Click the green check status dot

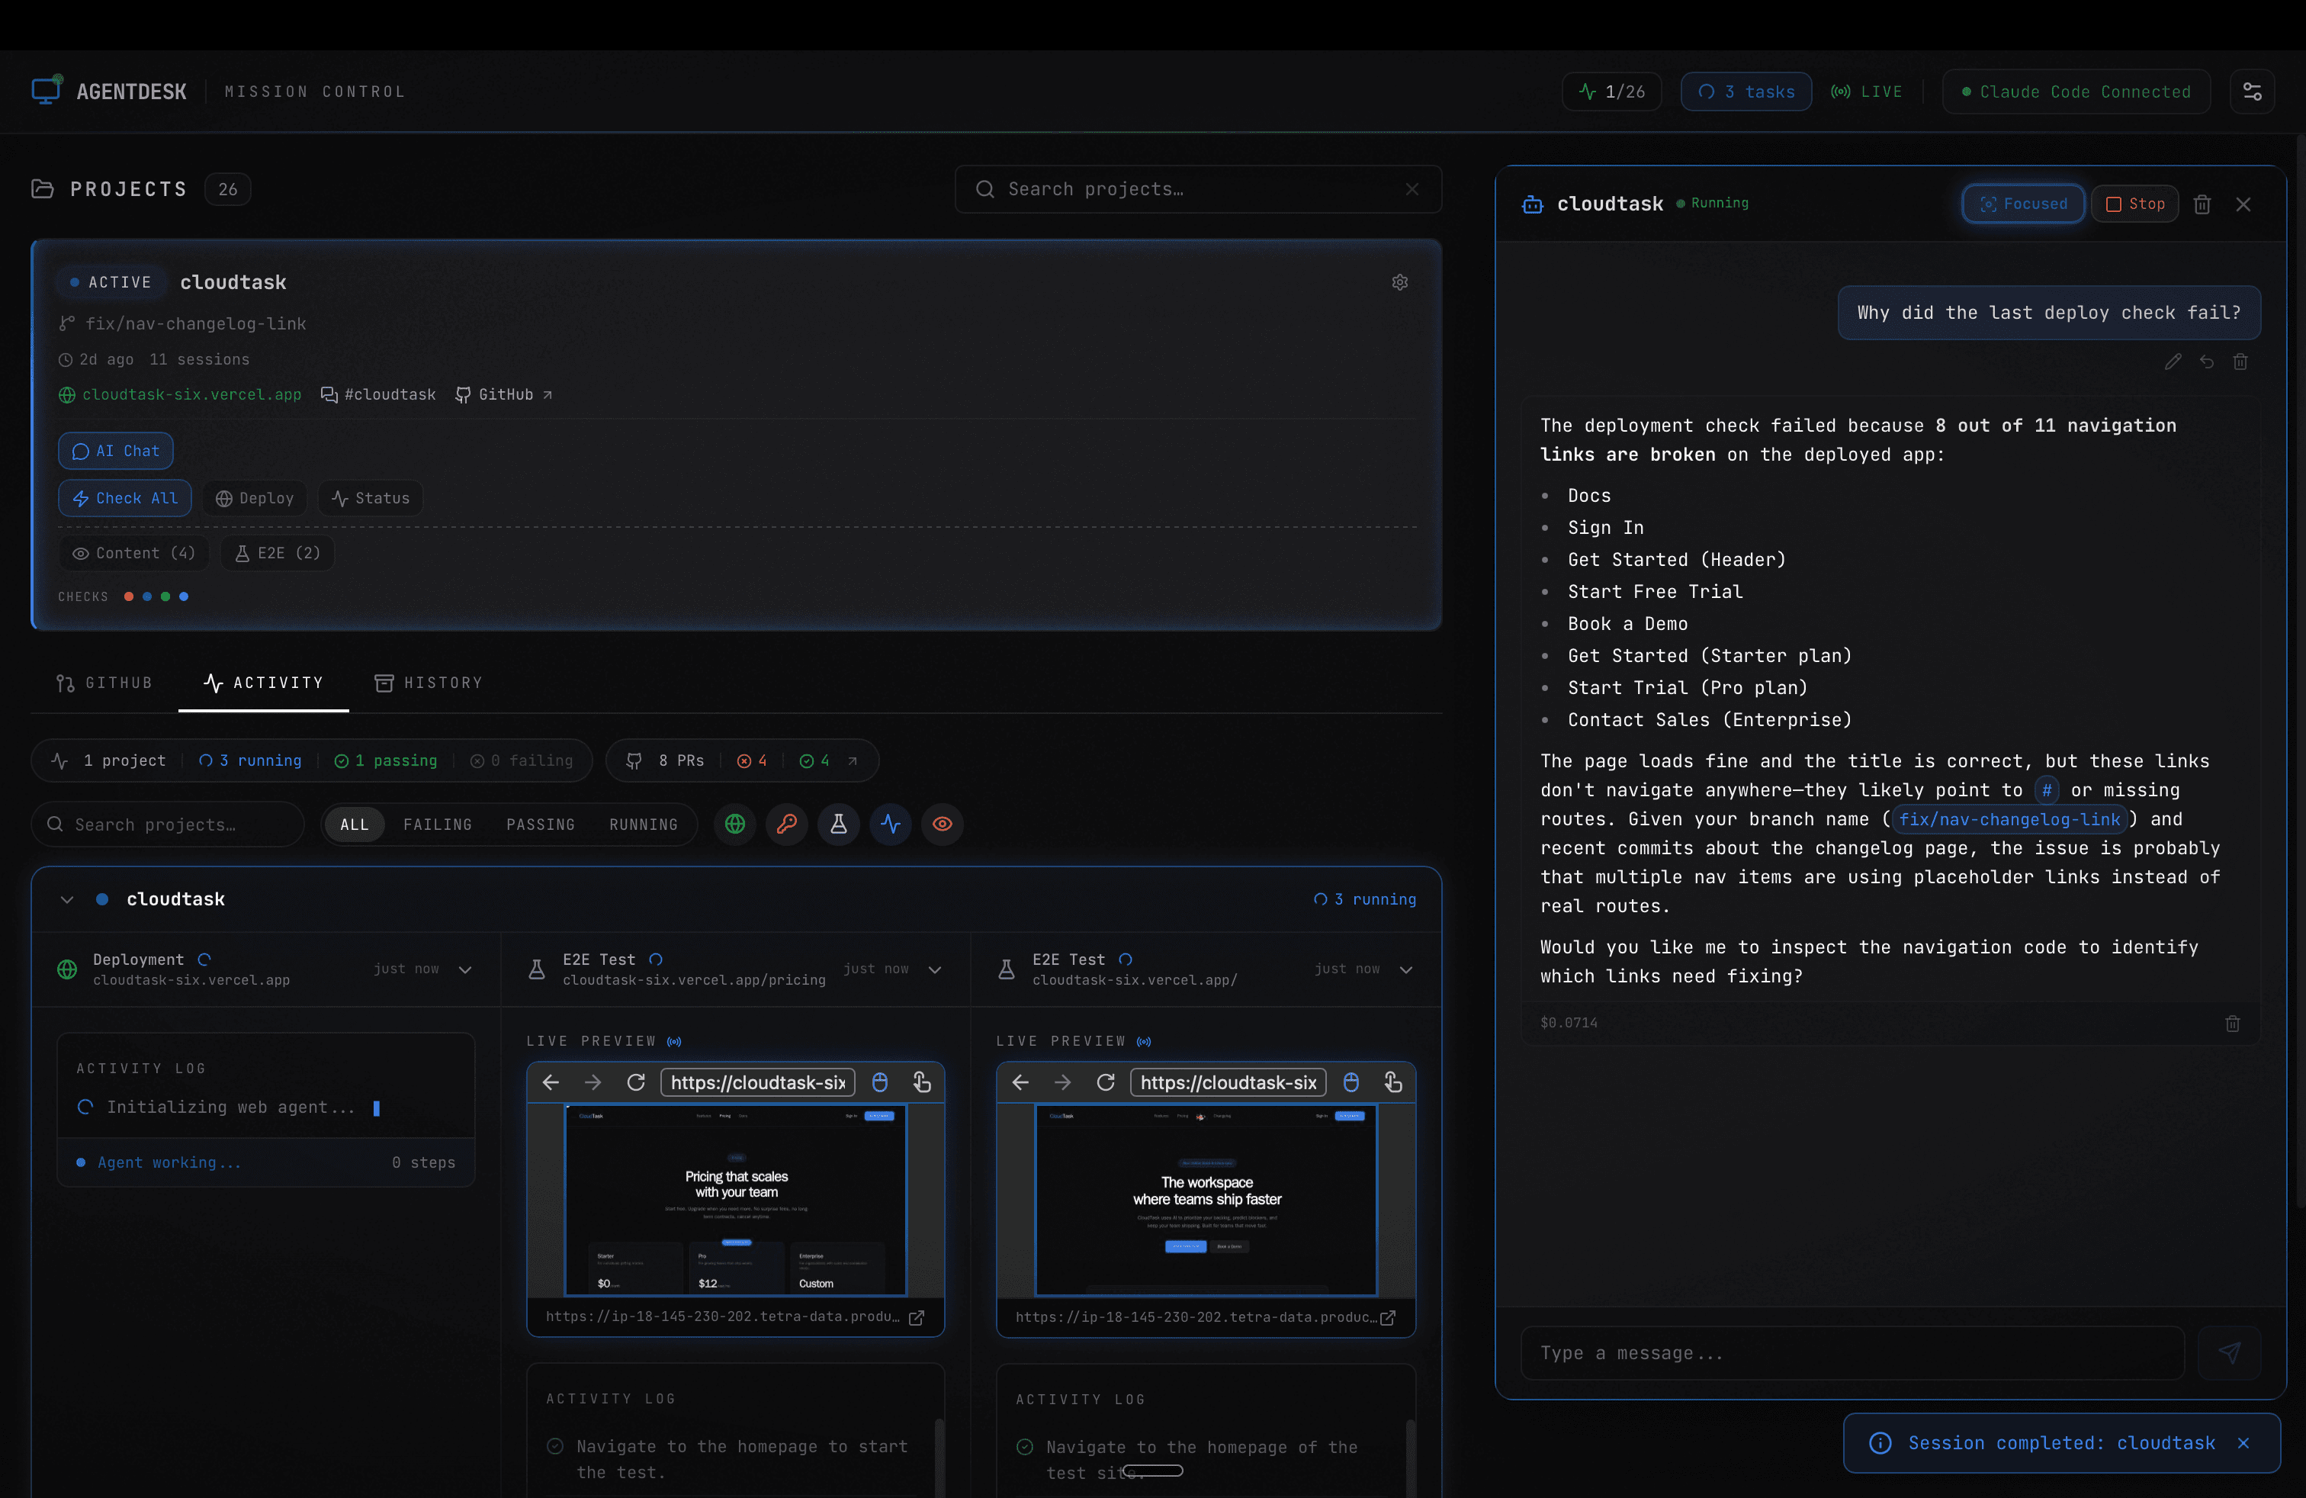coord(165,597)
